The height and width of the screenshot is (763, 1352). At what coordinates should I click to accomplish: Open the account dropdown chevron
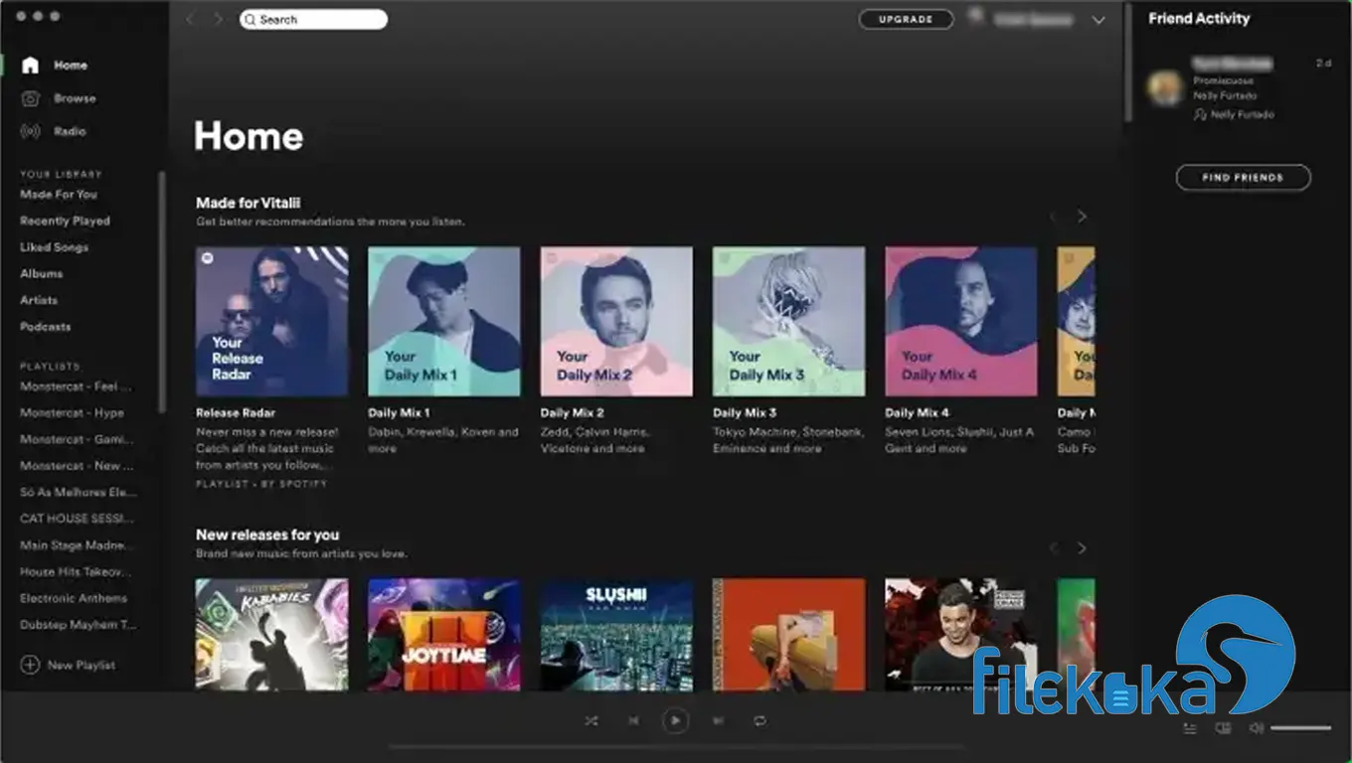[1098, 20]
